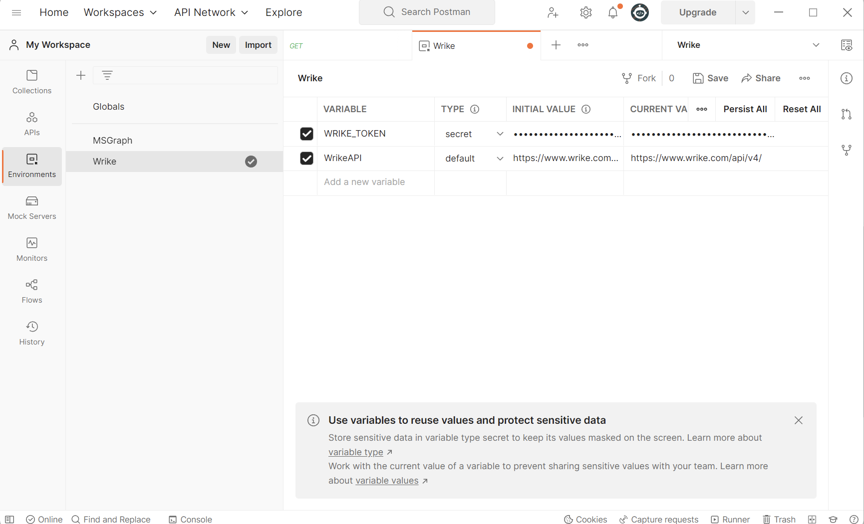Click the INITIAL VALUE info icon
This screenshot has height=524, width=864.
(586, 109)
